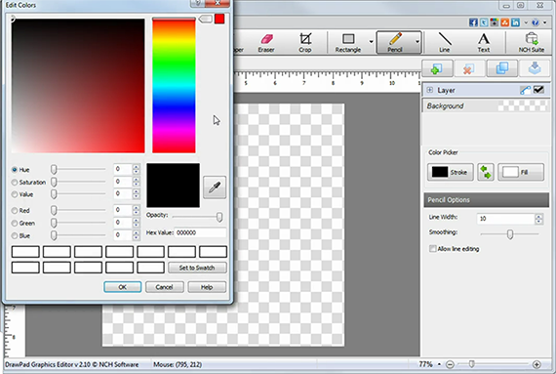Select the Blue radio button

pos(15,235)
